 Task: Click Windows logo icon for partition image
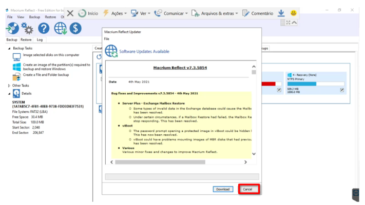tap(16, 67)
